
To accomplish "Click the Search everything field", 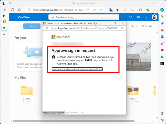I will [84, 17].
